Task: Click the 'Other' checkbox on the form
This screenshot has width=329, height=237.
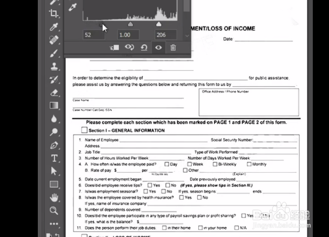Action: click(185, 170)
